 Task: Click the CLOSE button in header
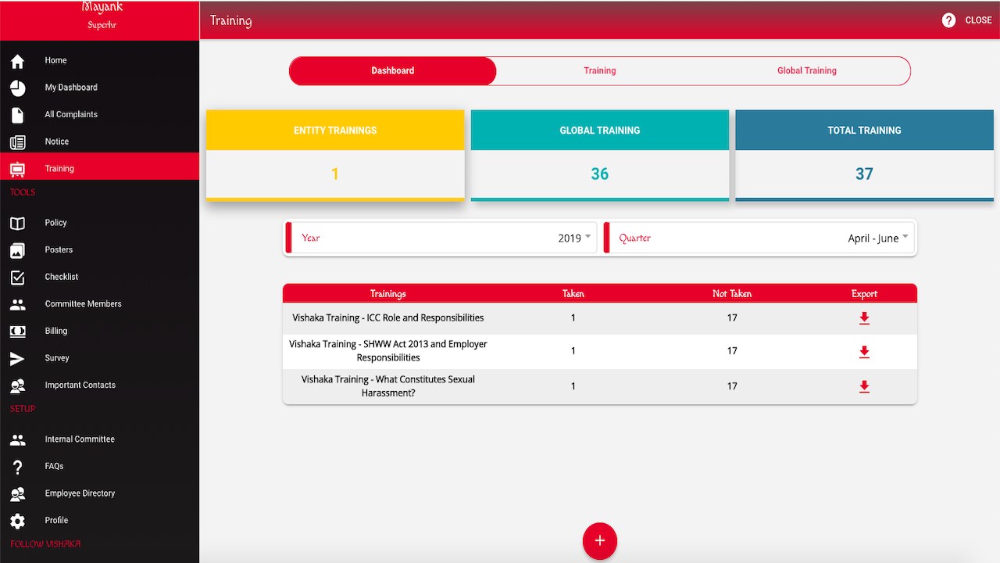[x=978, y=20]
